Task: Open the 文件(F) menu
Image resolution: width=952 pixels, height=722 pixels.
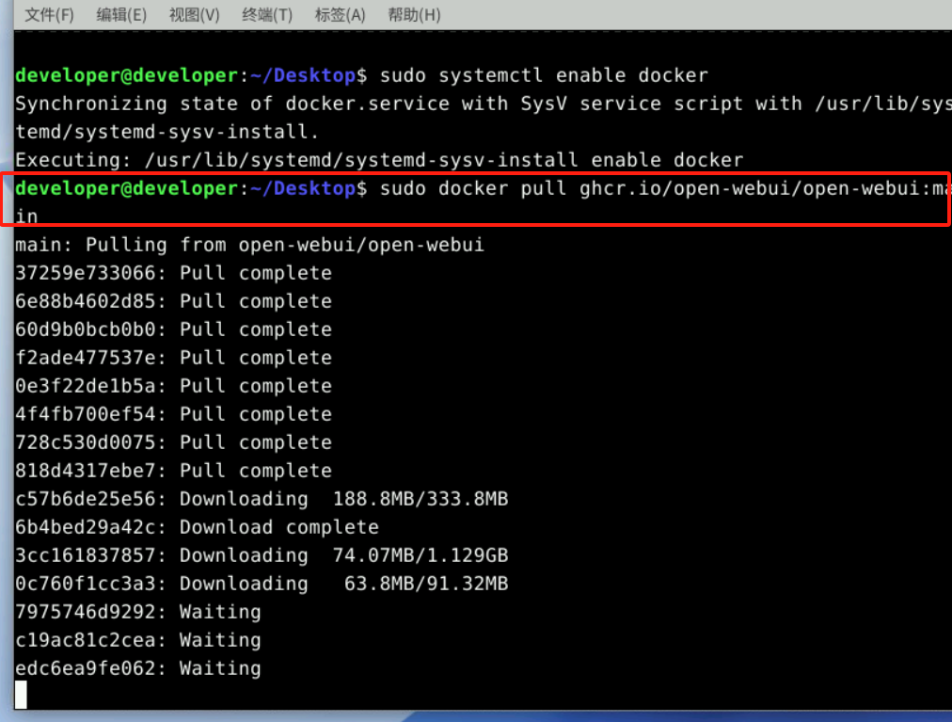Action: 49,14
